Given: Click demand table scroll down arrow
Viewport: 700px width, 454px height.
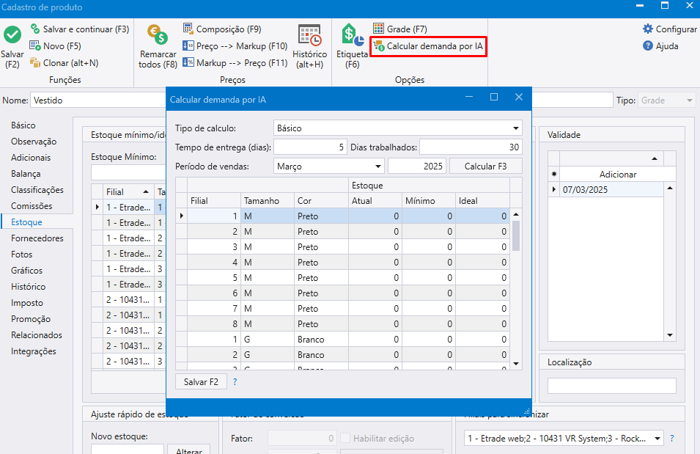Looking at the screenshot, I should [516, 364].
